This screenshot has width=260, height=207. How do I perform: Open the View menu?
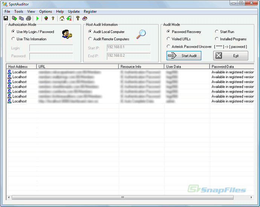click(x=31, y=11)
